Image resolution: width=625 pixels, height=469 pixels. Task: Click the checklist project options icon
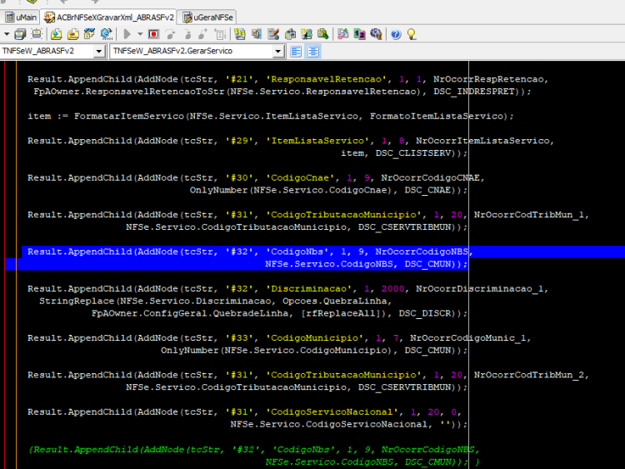point(89,34)
